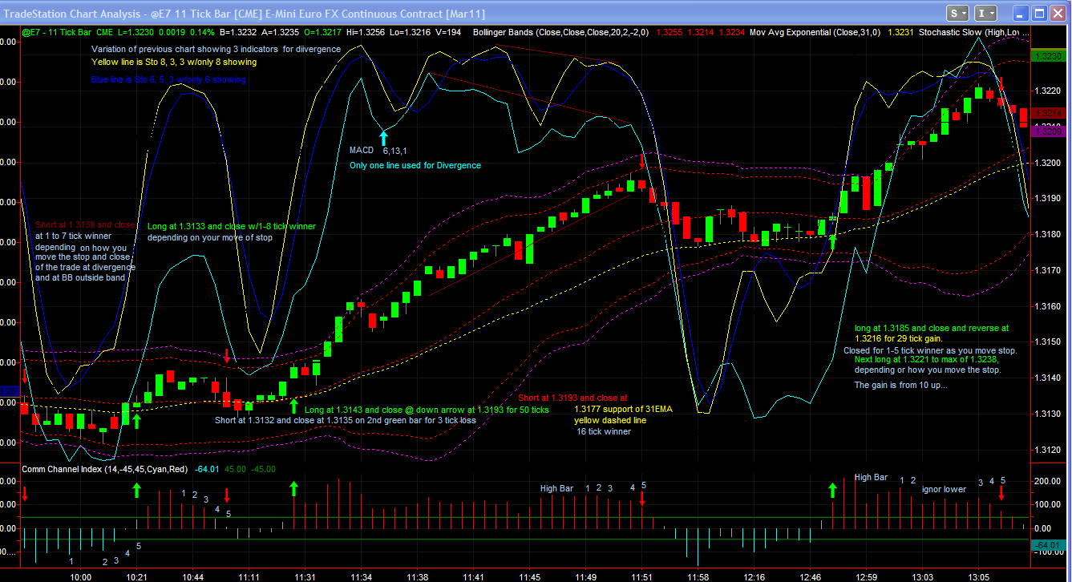Click the 12:59 time axis label

pos(867,576)
